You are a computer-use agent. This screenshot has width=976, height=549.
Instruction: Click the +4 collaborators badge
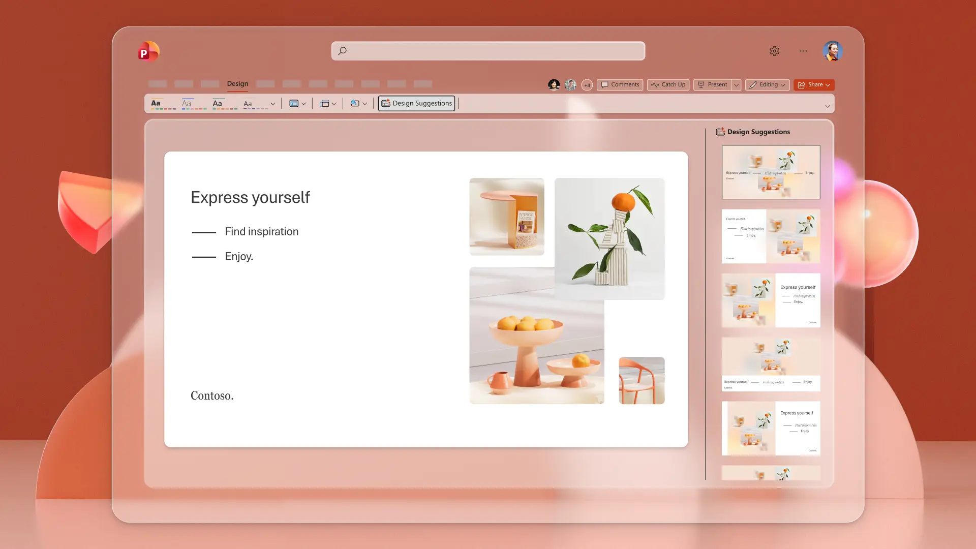pyautogui.click(x=587, y=85)
